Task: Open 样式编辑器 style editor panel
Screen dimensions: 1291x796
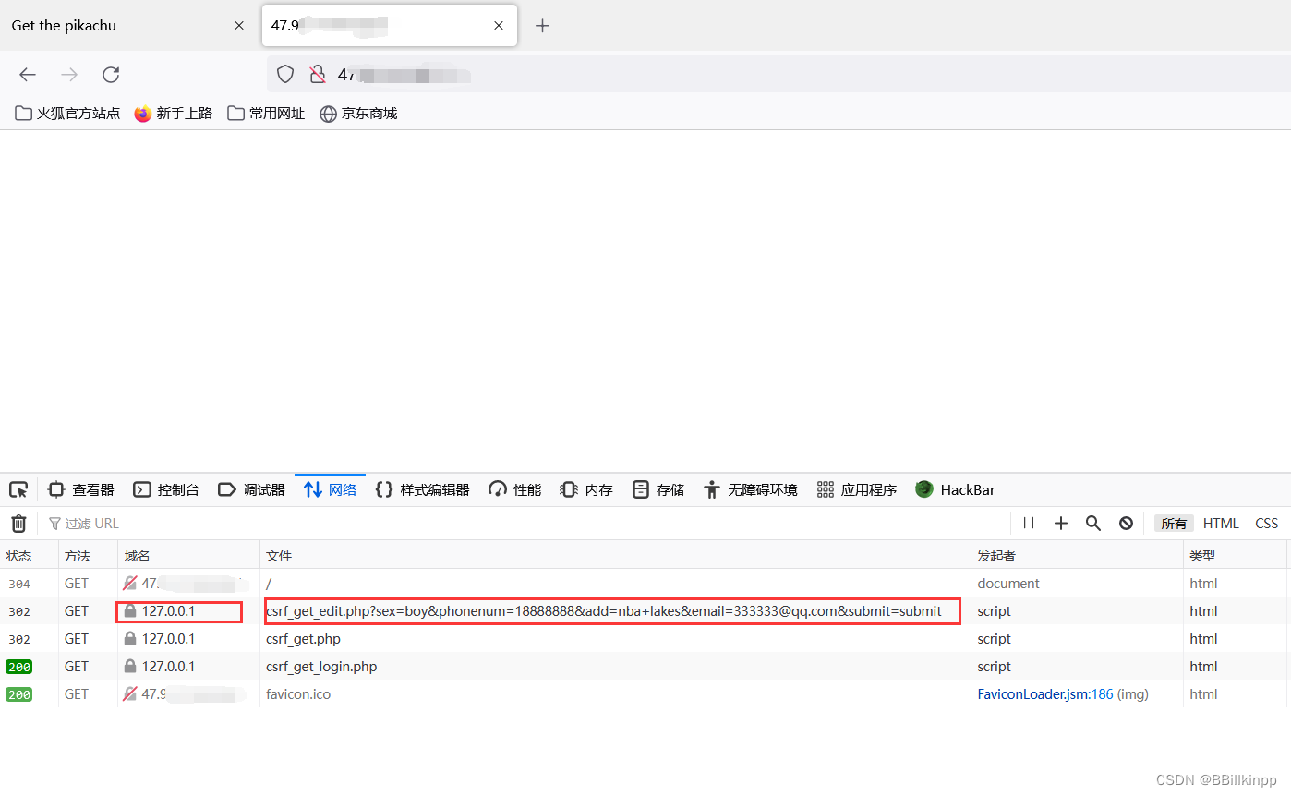Action: pos(423,489)
